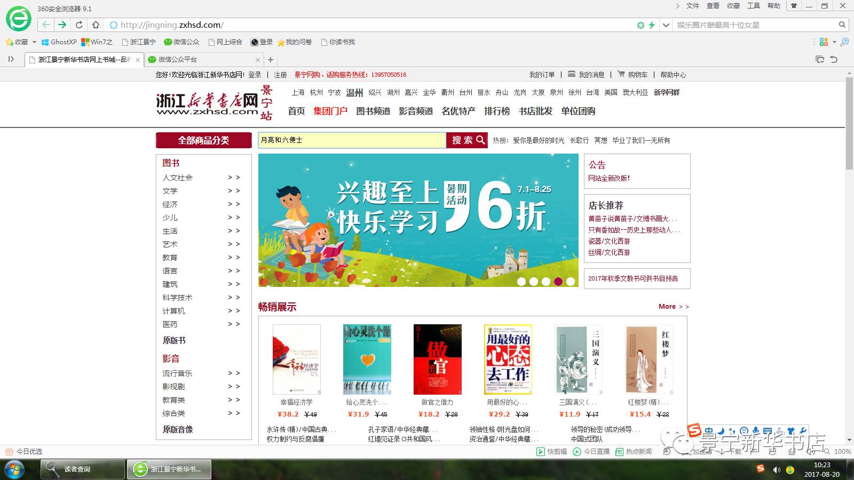Viewport: 854px width, 480px height.
Task: Open 快剪辑 in the status bar
Action: click(x=551, y=451)
